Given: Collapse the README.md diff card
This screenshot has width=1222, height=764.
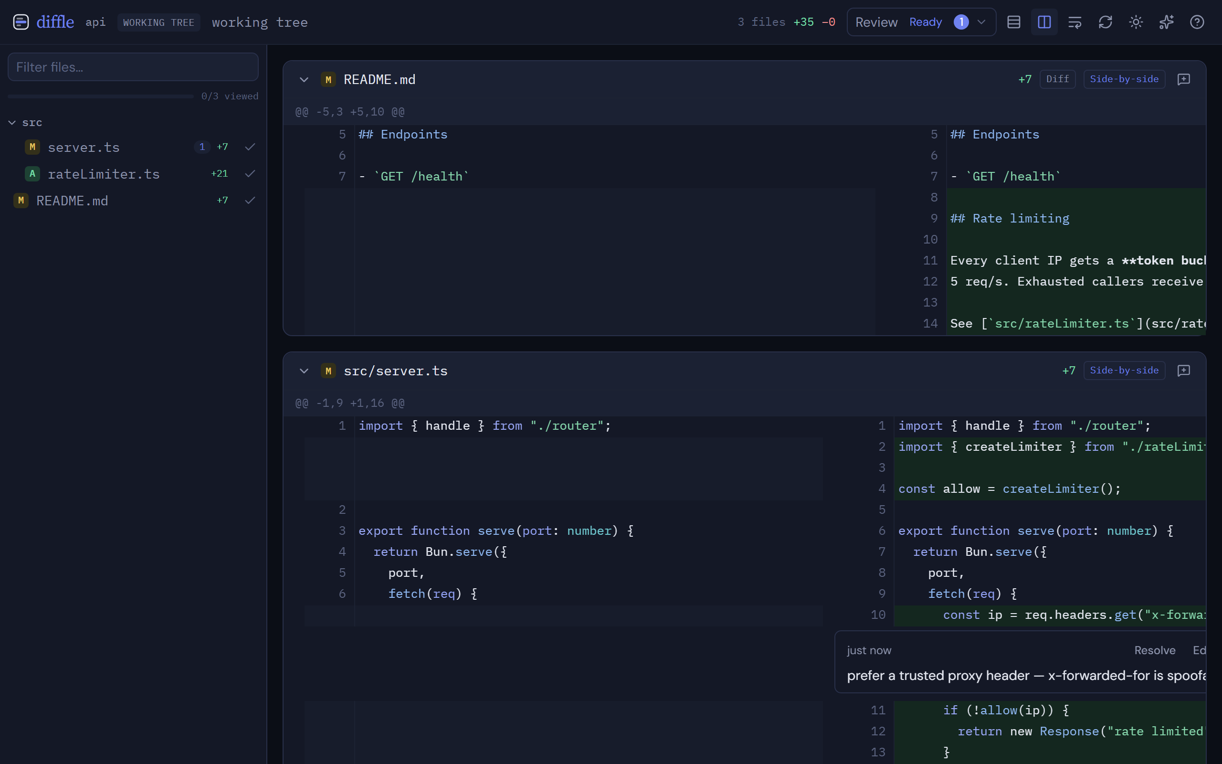Looking at the screenshot, I should [x=304, y=79].
